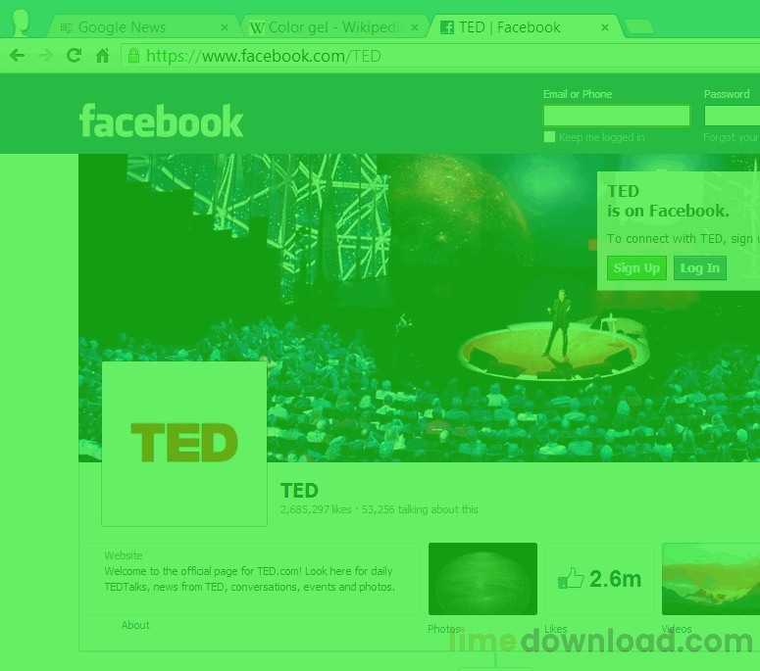
Task: Open the About link
Action: tap(135, 625)
